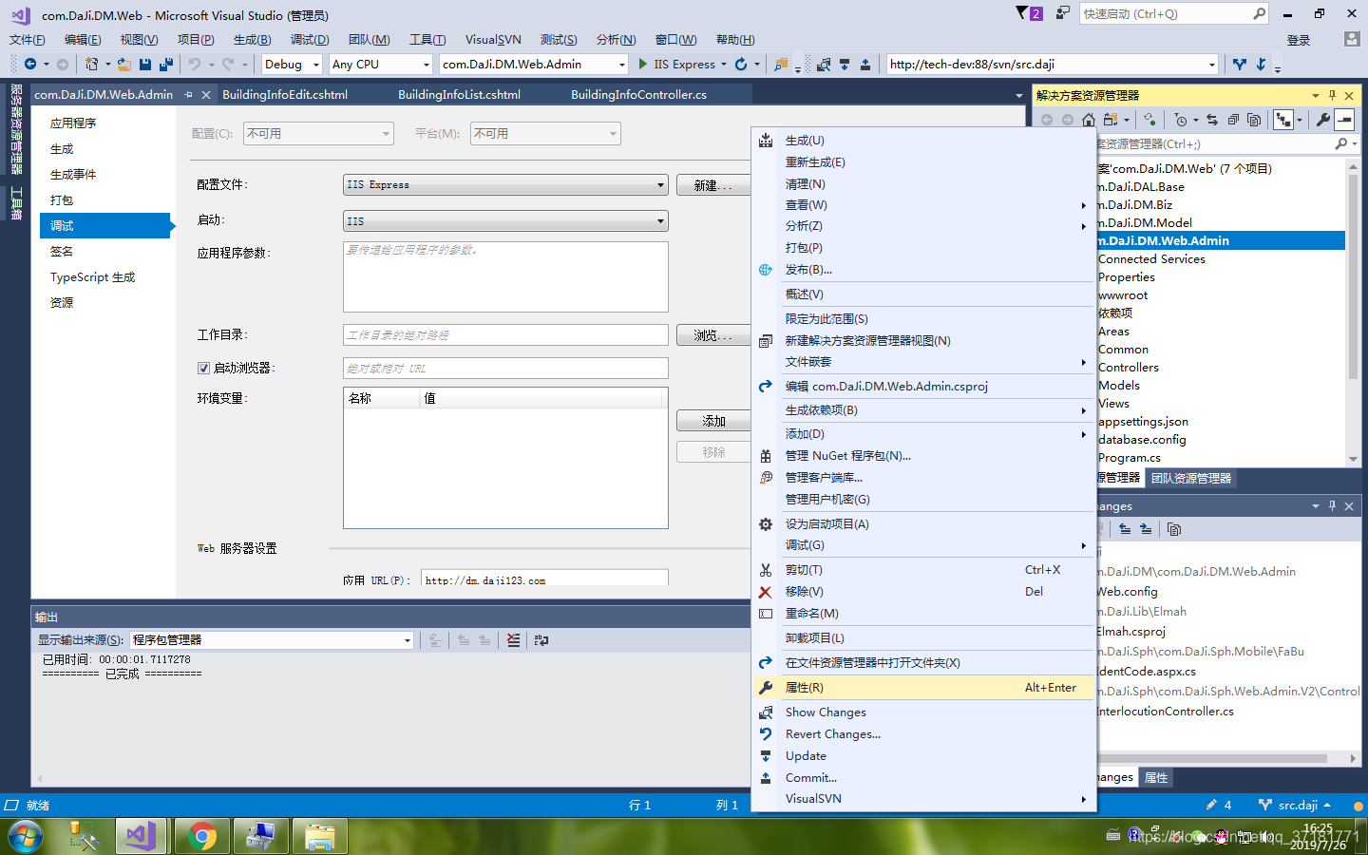
Task: Click the clear all output icon
Action: [x=514, y=640]
